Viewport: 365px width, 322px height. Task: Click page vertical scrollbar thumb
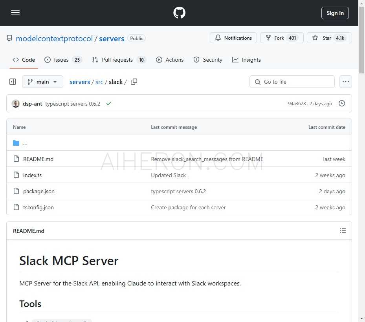(361, 40)
